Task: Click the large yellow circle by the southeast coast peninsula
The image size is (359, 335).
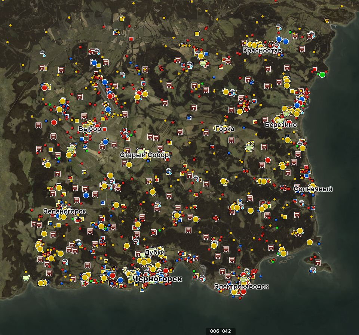Action: point(310,242)
